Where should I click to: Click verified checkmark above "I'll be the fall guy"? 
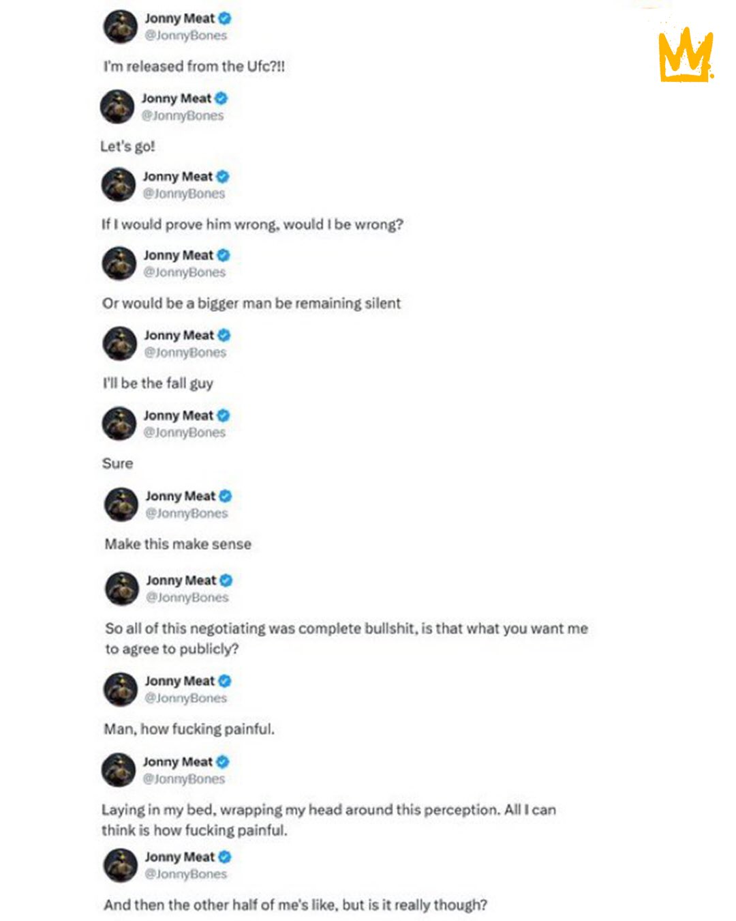(224, 335)
